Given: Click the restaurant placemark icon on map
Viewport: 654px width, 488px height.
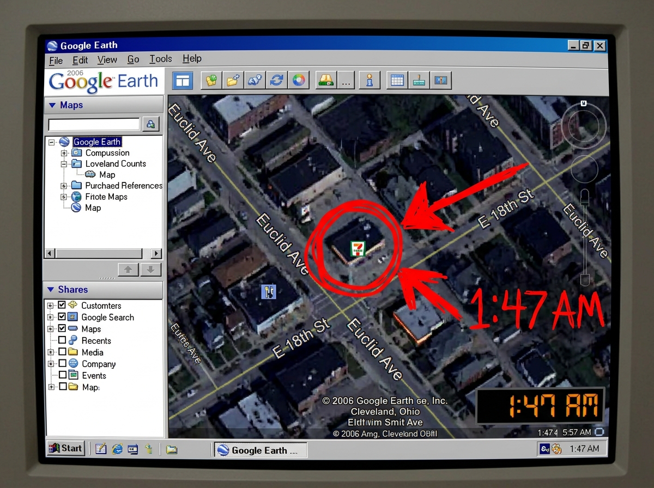Looking at the screenshot, I should (269, 292).
